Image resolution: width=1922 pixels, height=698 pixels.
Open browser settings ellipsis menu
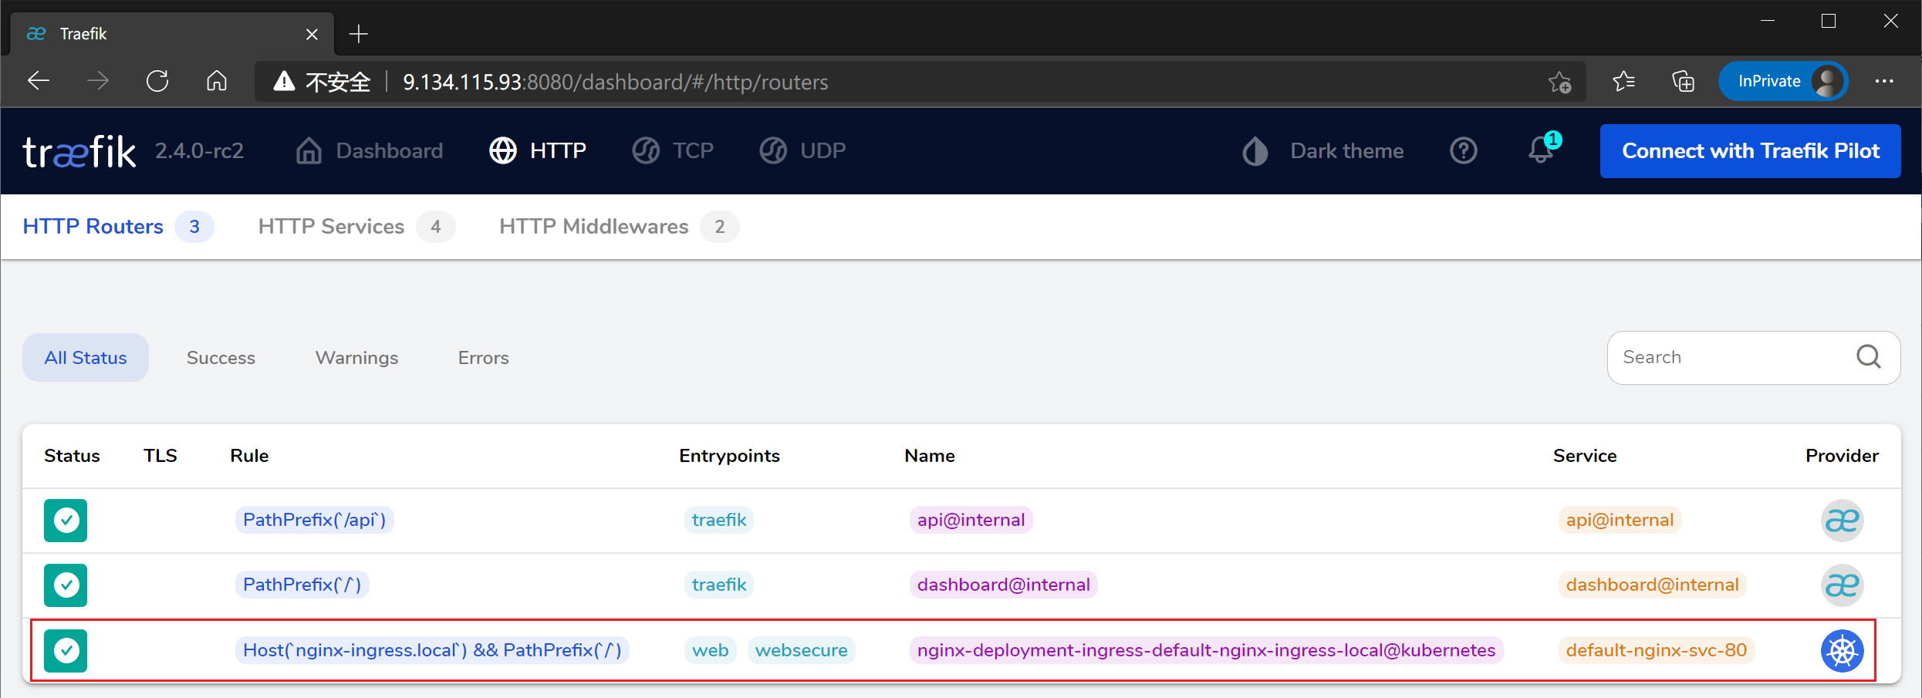pyautogui.click(x=1884, y=81)
